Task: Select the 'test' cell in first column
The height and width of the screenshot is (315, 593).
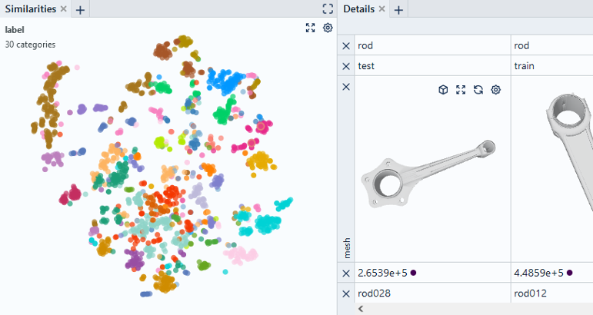Action: [433, 66]
